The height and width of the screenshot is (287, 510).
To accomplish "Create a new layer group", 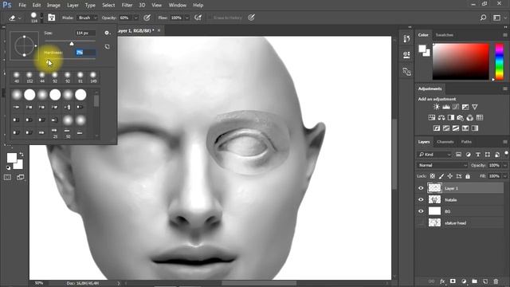I will click(x=475, y=281).
